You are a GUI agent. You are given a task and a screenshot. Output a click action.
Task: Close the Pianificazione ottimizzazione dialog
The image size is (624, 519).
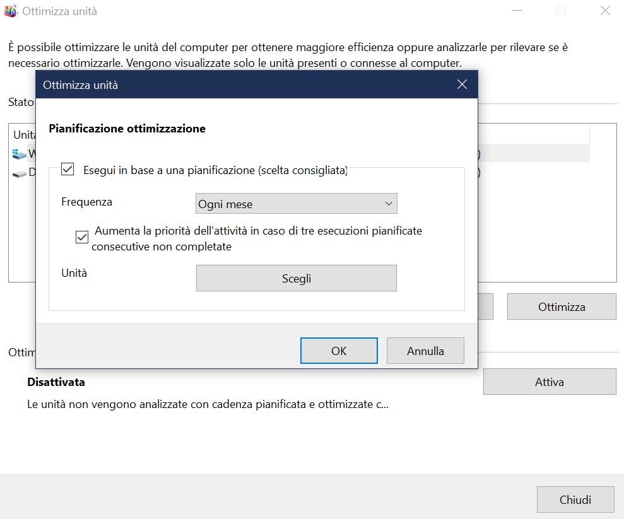[462, 85]
